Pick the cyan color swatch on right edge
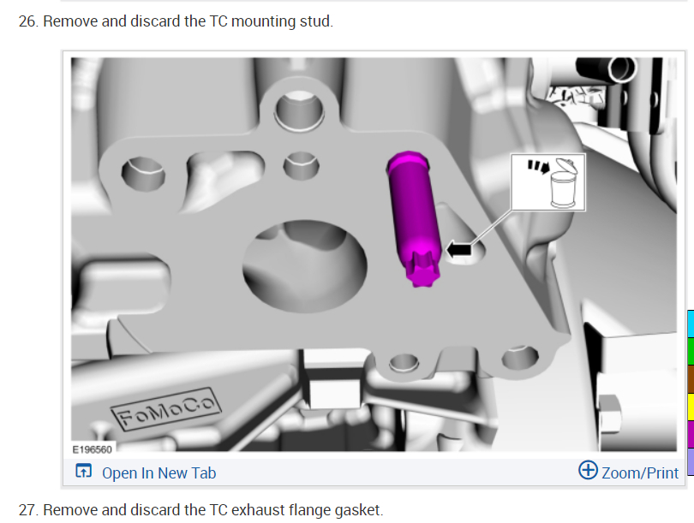This screenshot has height=523, width=694. pos(691,324)
